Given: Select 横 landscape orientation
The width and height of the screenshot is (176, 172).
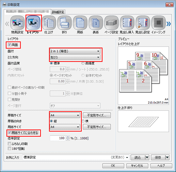Looking at the screenshot, I should (83, 121).
